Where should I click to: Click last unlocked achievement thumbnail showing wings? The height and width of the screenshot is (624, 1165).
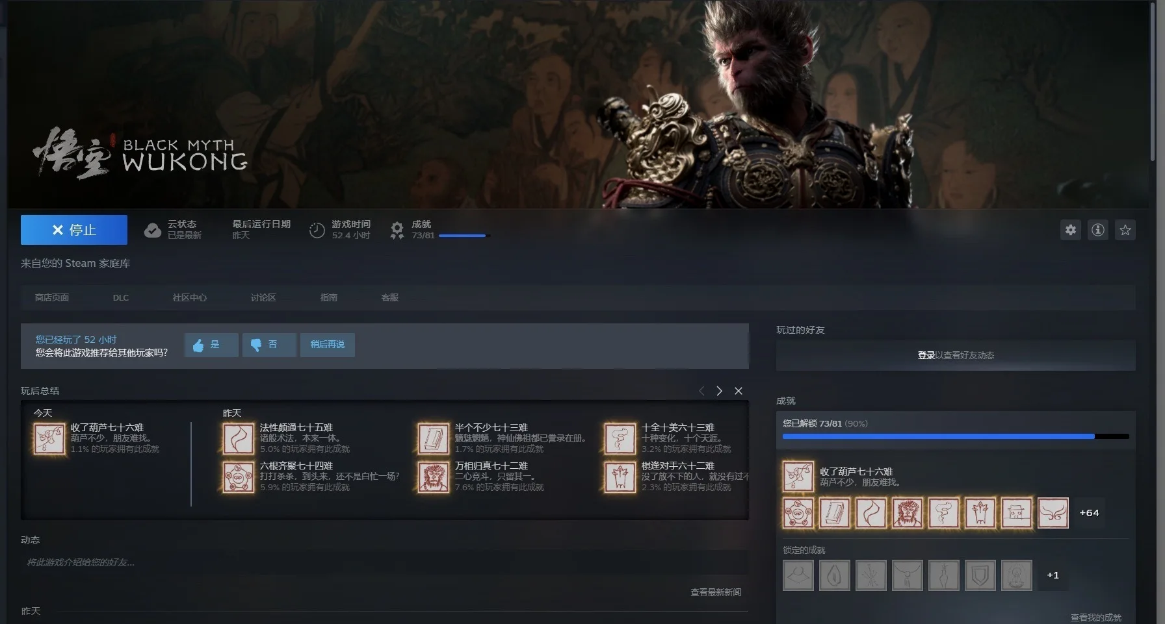tap(1053, 513)
